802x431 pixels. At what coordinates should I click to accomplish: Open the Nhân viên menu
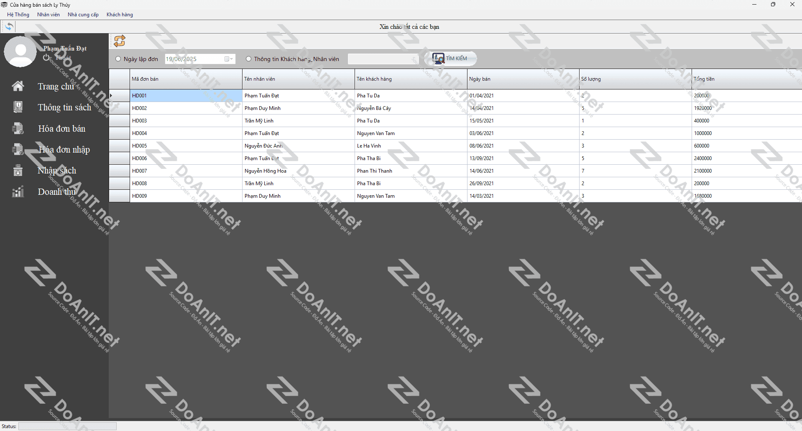tap(49, 15)
